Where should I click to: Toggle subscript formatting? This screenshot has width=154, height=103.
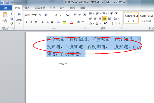(x=48, y=22)
